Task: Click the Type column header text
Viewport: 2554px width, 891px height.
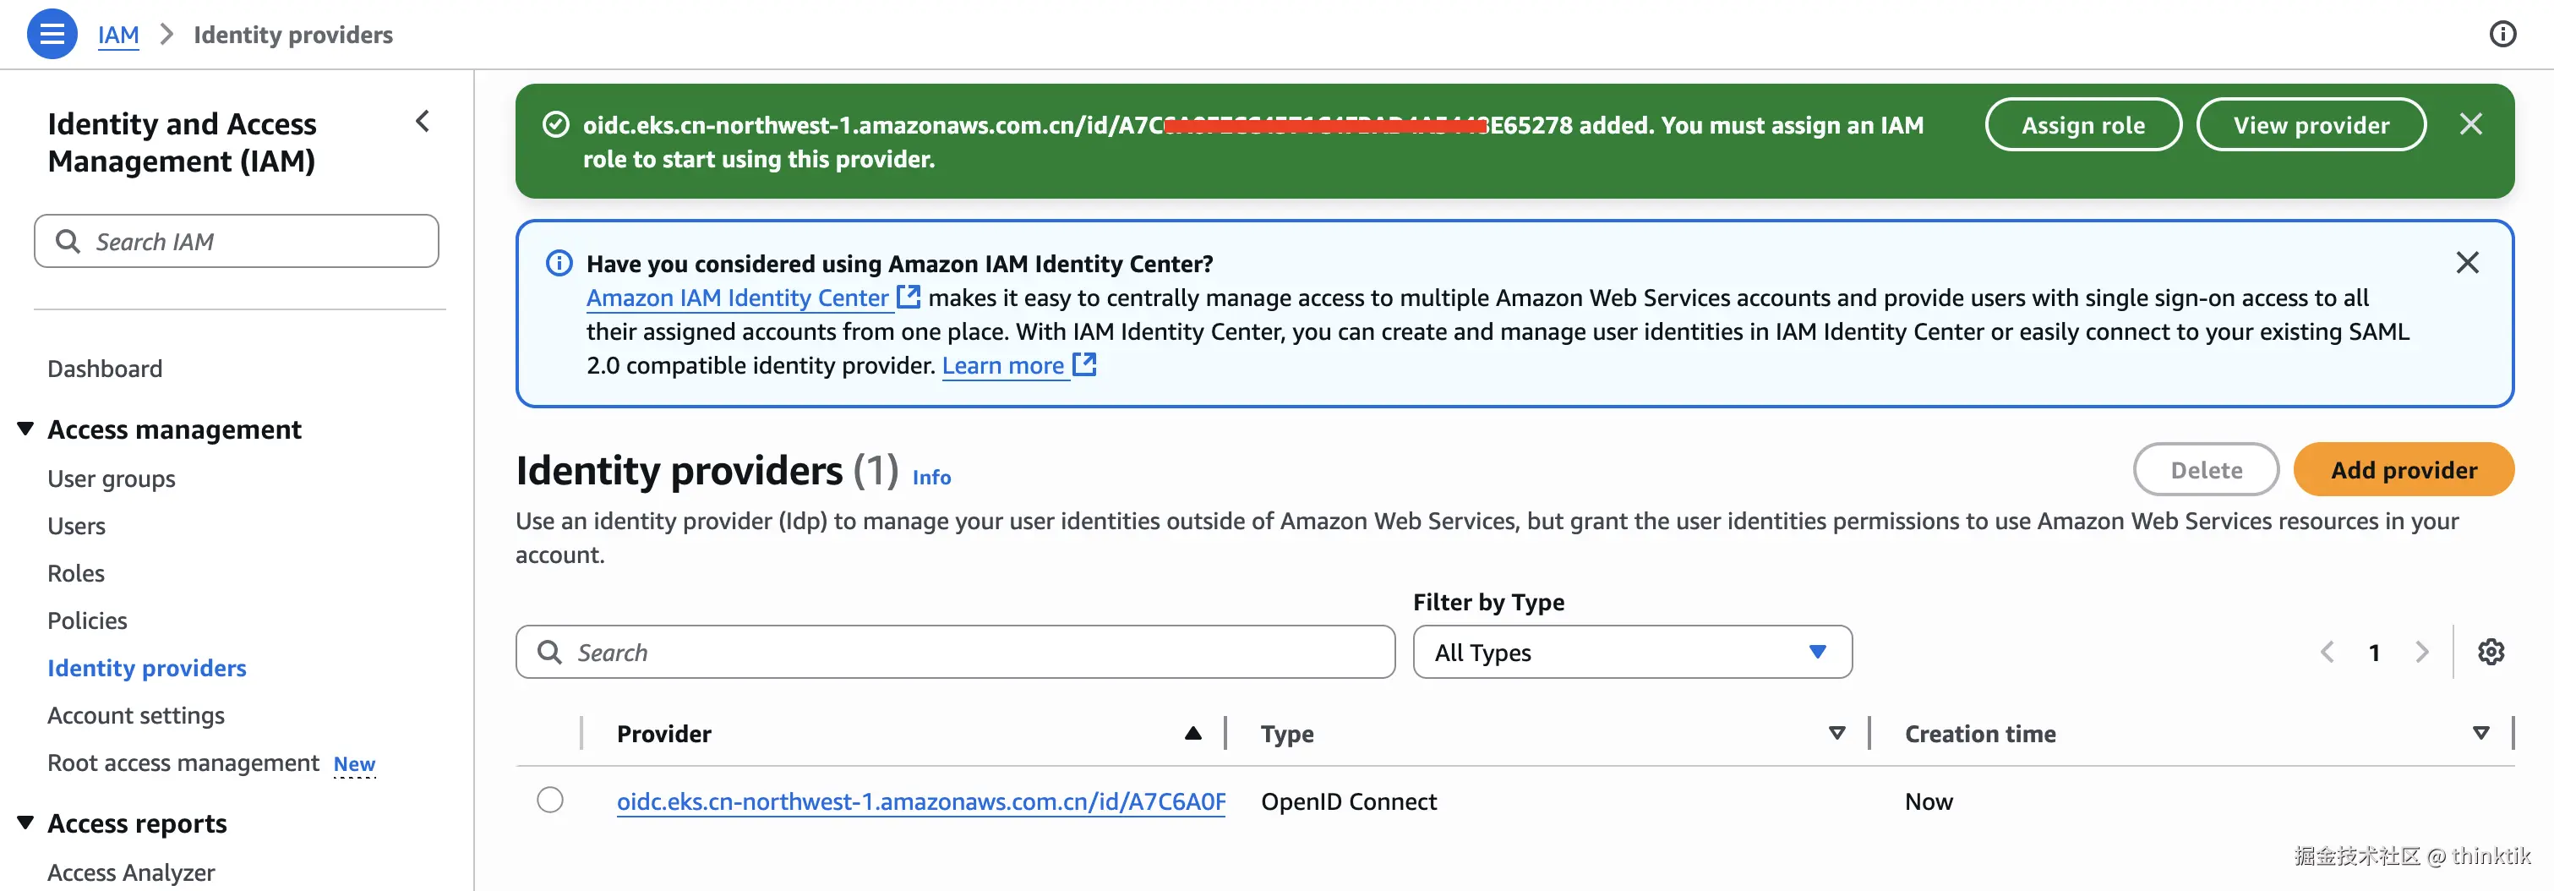Action: click(1287, 733)
